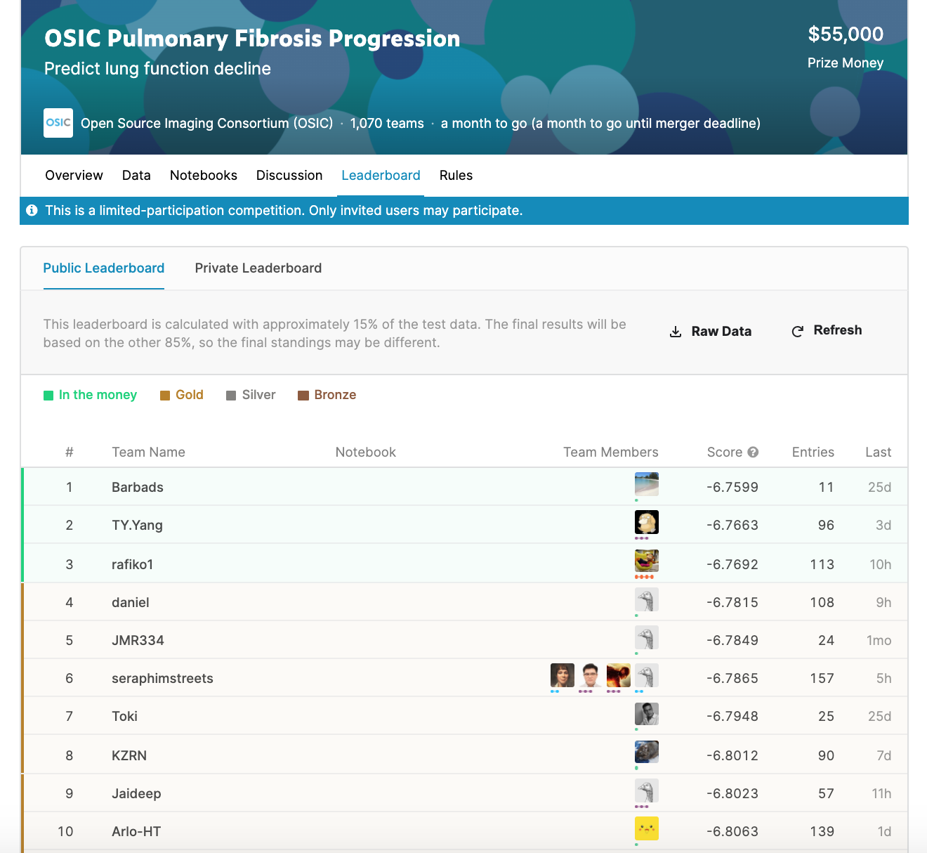Select team name Jaideep

(136, 793)
